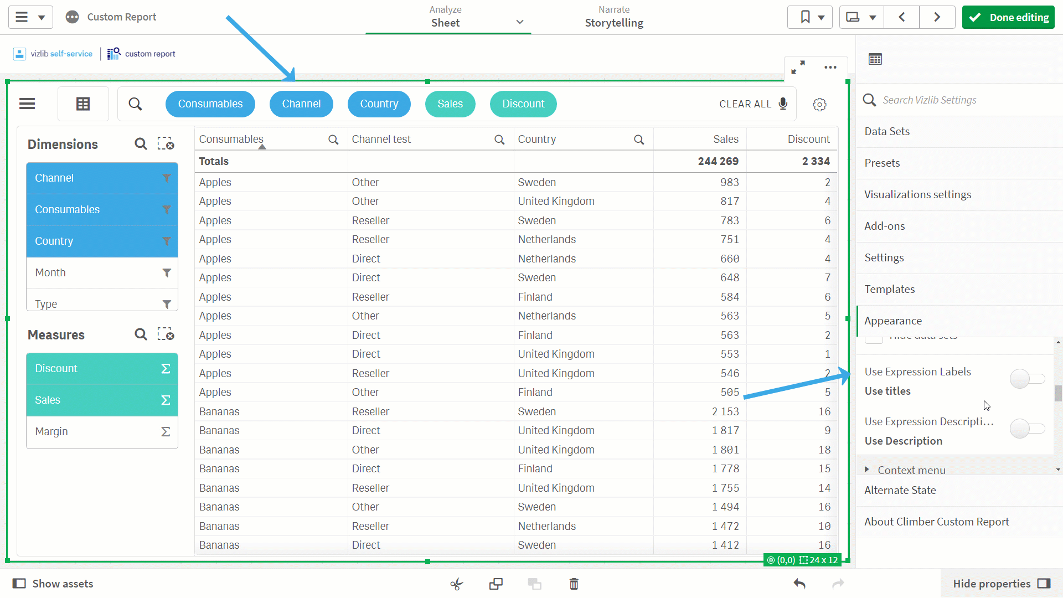Clear selections in Dimensions panel

point(166,144)
